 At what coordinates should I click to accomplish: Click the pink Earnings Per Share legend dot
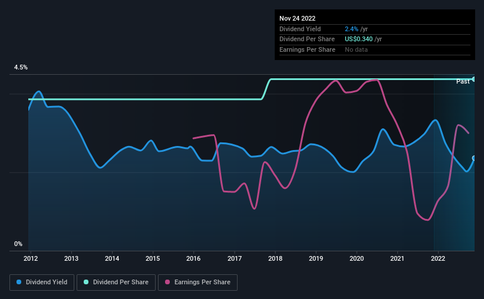[167, 282]
